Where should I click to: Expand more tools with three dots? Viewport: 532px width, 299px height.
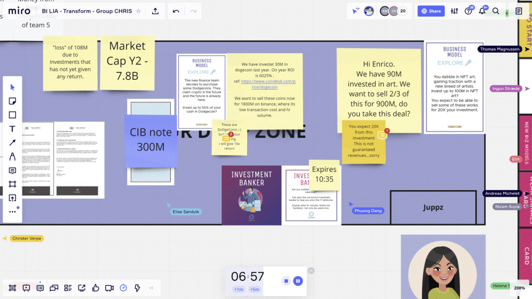pos(12,212)
